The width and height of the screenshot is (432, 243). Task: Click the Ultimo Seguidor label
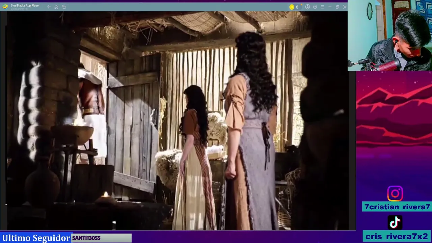coord(36,238)
